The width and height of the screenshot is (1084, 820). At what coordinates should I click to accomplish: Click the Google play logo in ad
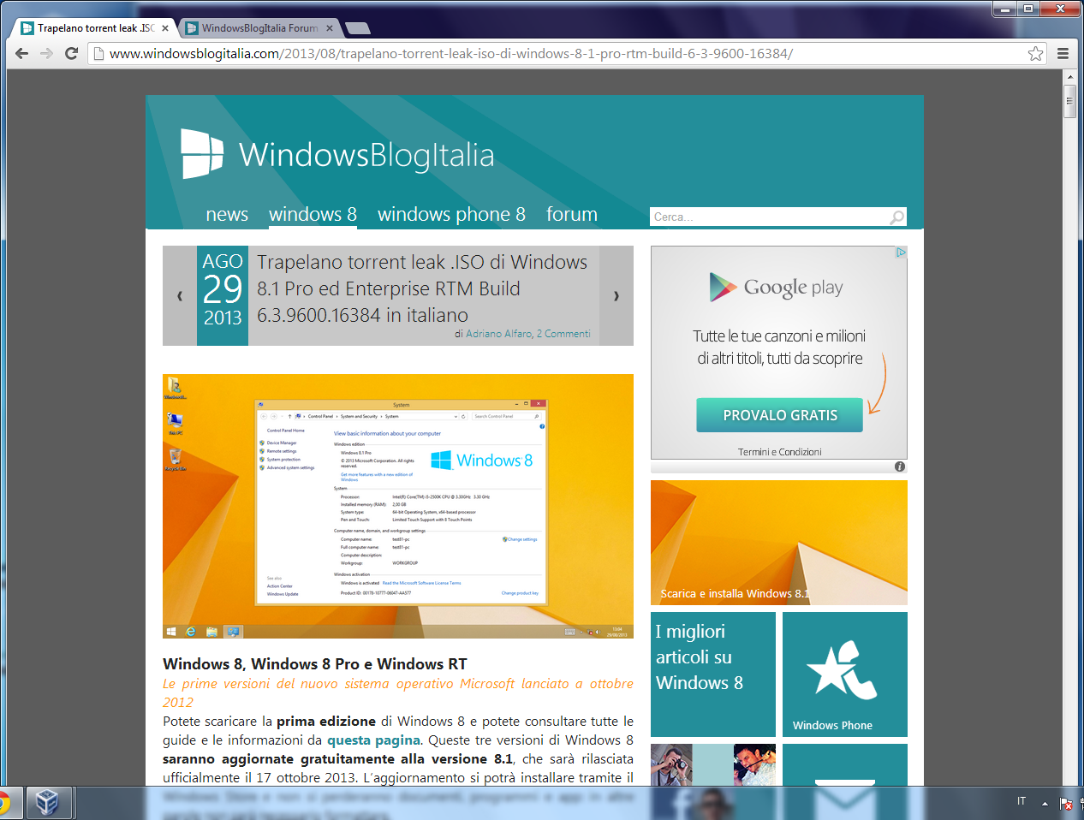(777, 287)
